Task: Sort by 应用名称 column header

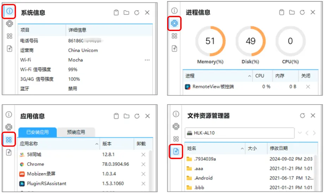Action: [59, 144]
